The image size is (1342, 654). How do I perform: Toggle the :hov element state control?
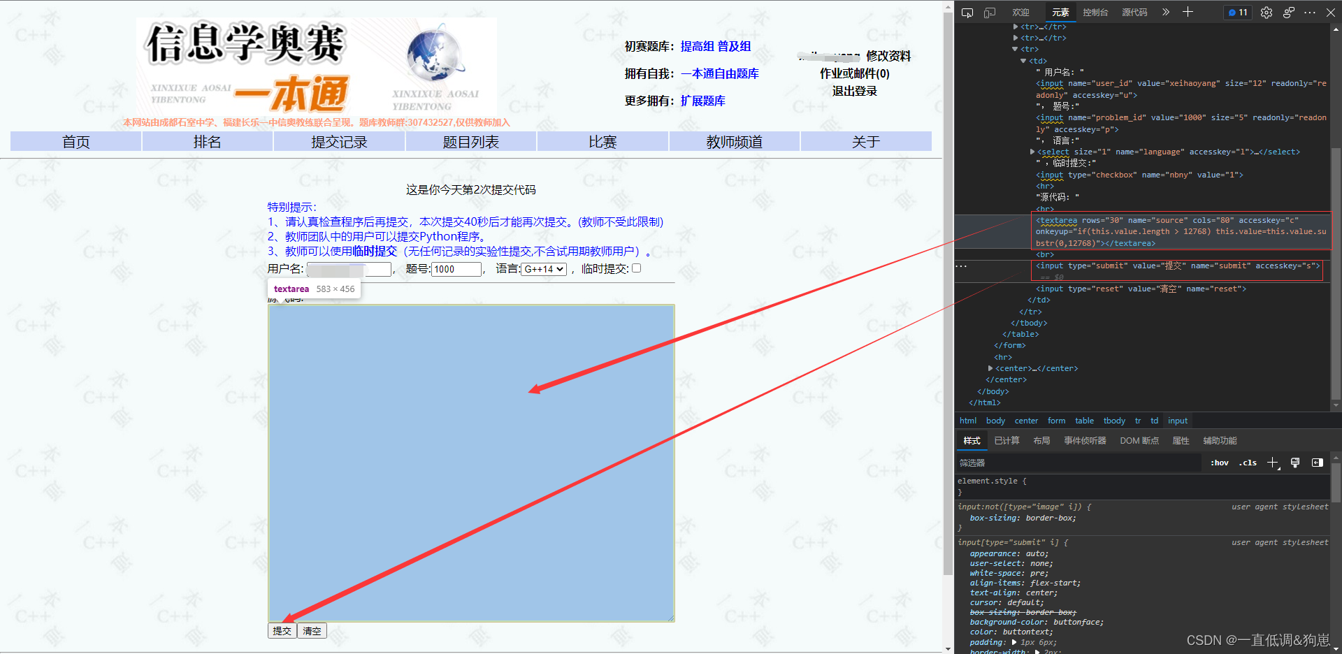1219,463
